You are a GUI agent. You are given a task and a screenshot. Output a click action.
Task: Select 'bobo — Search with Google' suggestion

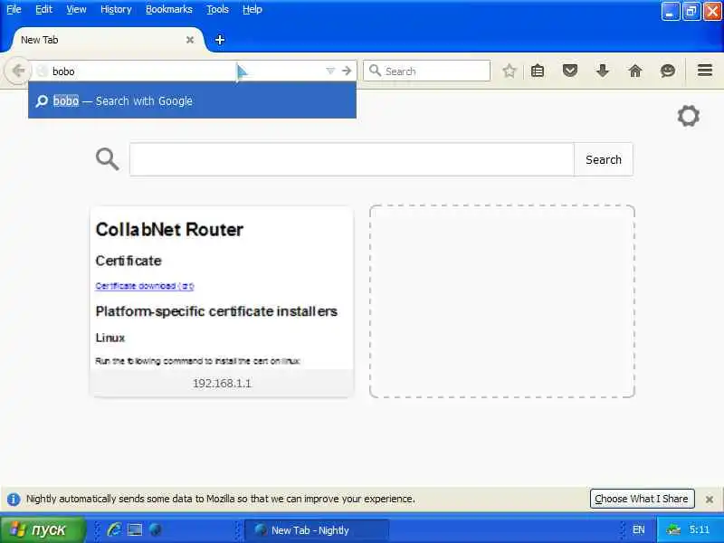click(192, 100)
